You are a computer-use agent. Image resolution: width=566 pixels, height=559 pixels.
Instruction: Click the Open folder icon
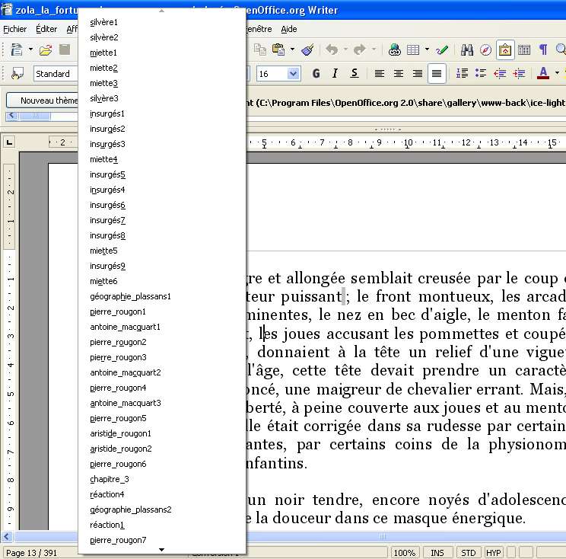click(x=46, y=50)
